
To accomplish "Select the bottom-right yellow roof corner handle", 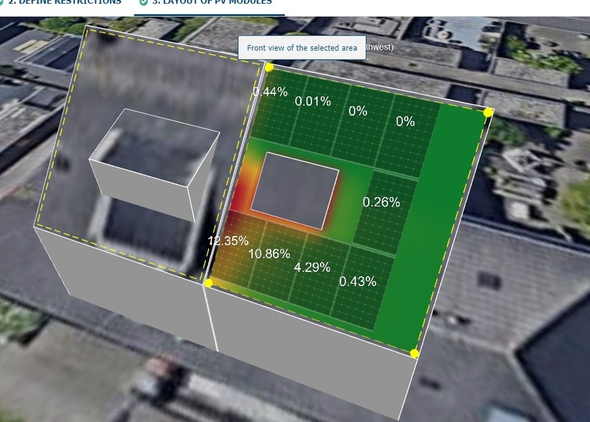I will [x=414, y=353].
